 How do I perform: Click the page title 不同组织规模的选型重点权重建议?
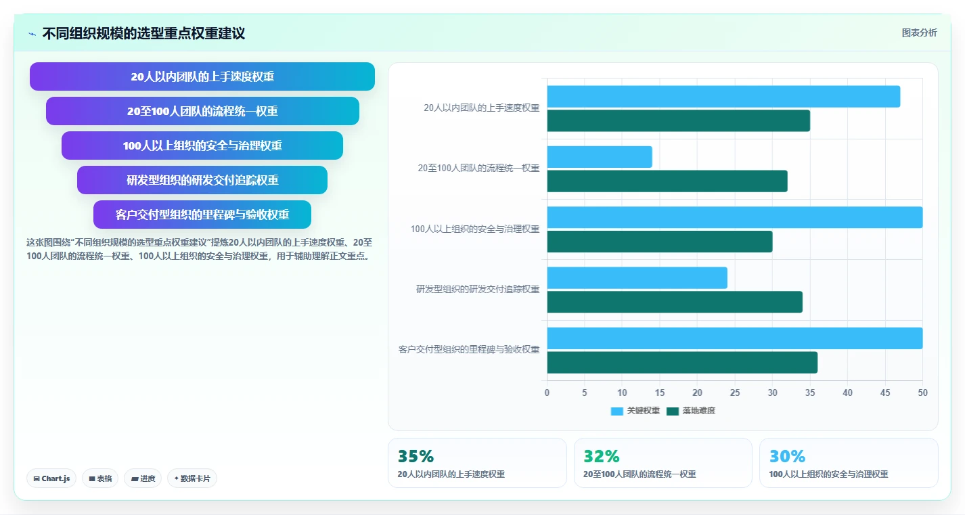(143, 33)
